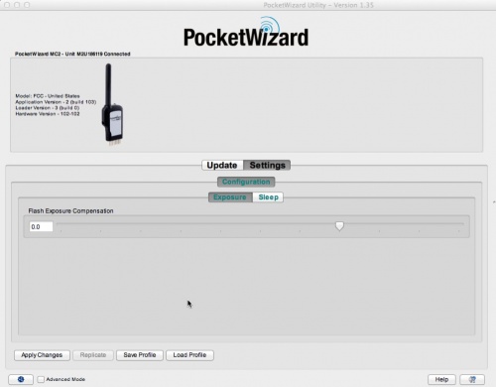Select the Settings tab
The image size is (496, 387).
pos(267,165)
